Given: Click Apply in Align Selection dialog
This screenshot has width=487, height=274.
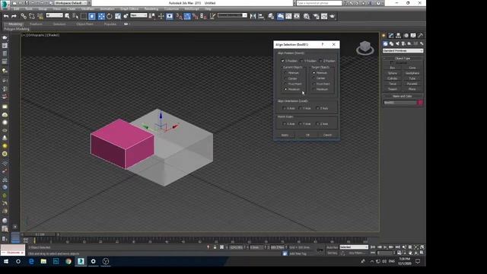Looking at the screenshot, I should 285,135.
